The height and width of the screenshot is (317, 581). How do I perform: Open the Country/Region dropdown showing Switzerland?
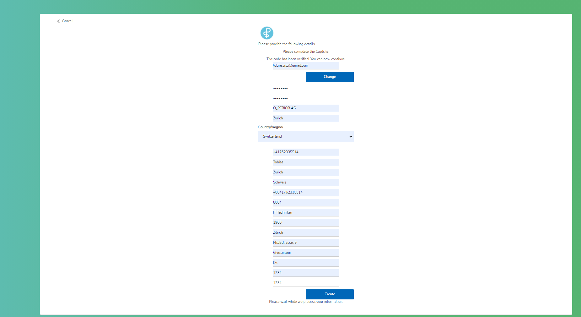(306, 137)
